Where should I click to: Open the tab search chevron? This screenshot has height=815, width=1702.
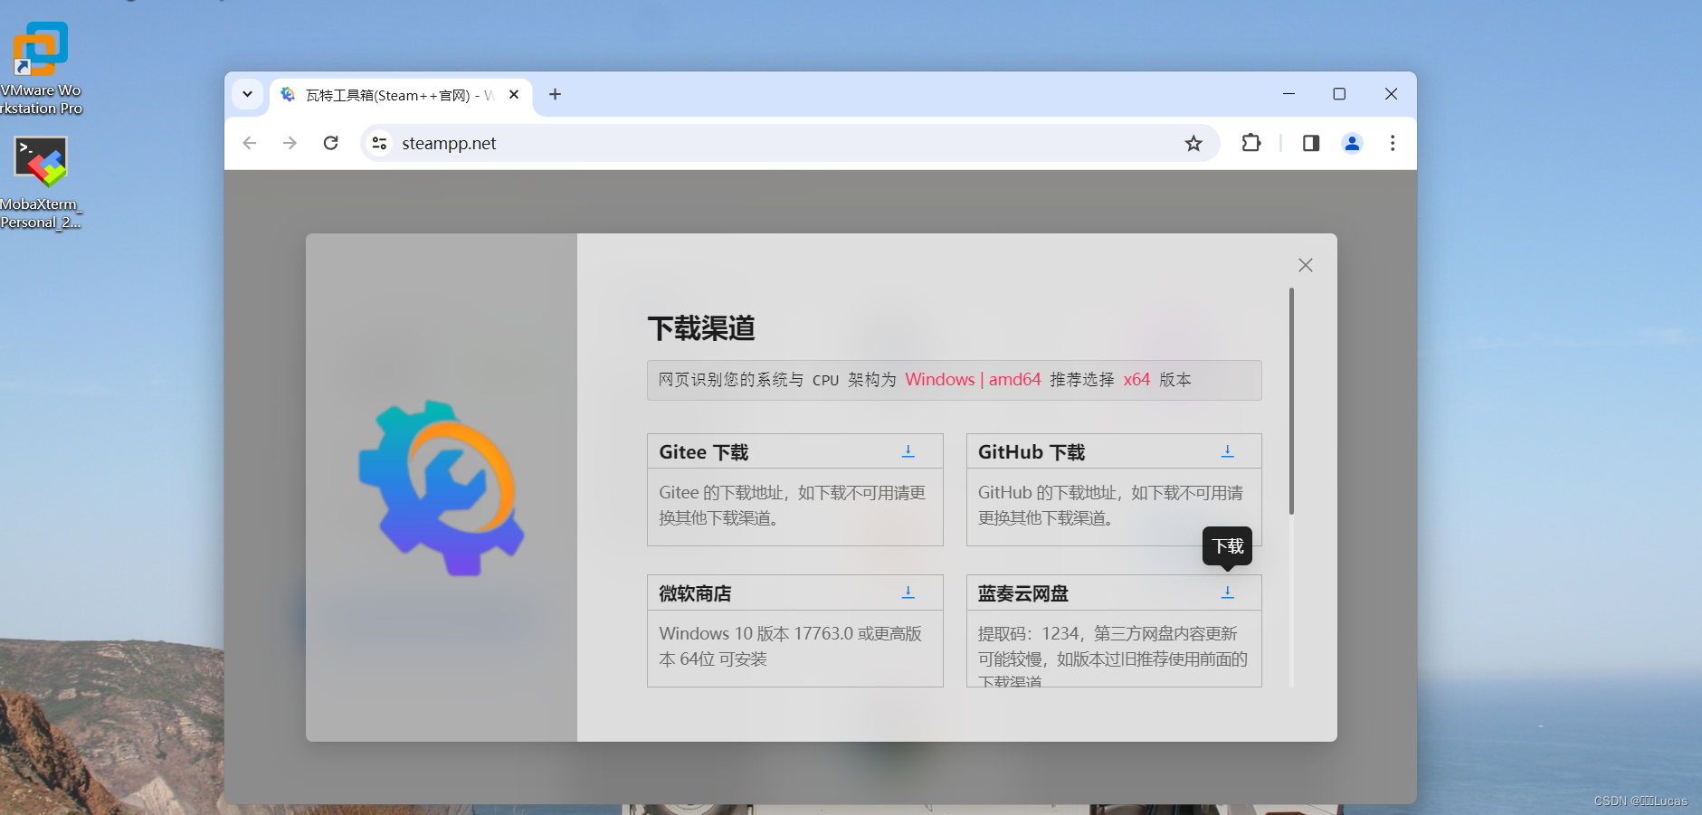tap(247, 94)
